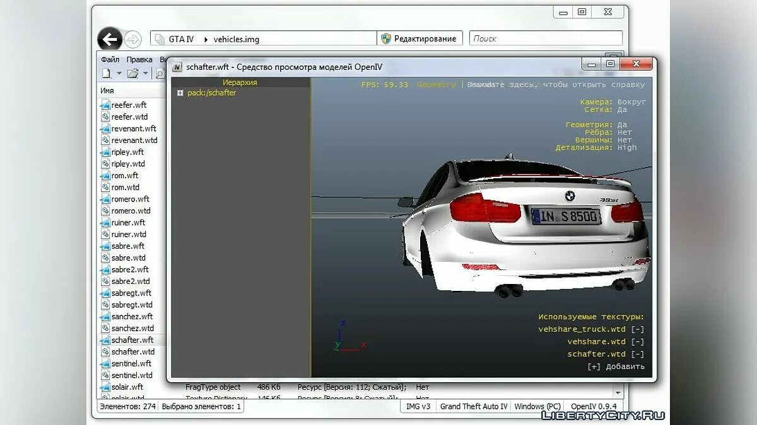Open the Файл menu

point(110,60)
